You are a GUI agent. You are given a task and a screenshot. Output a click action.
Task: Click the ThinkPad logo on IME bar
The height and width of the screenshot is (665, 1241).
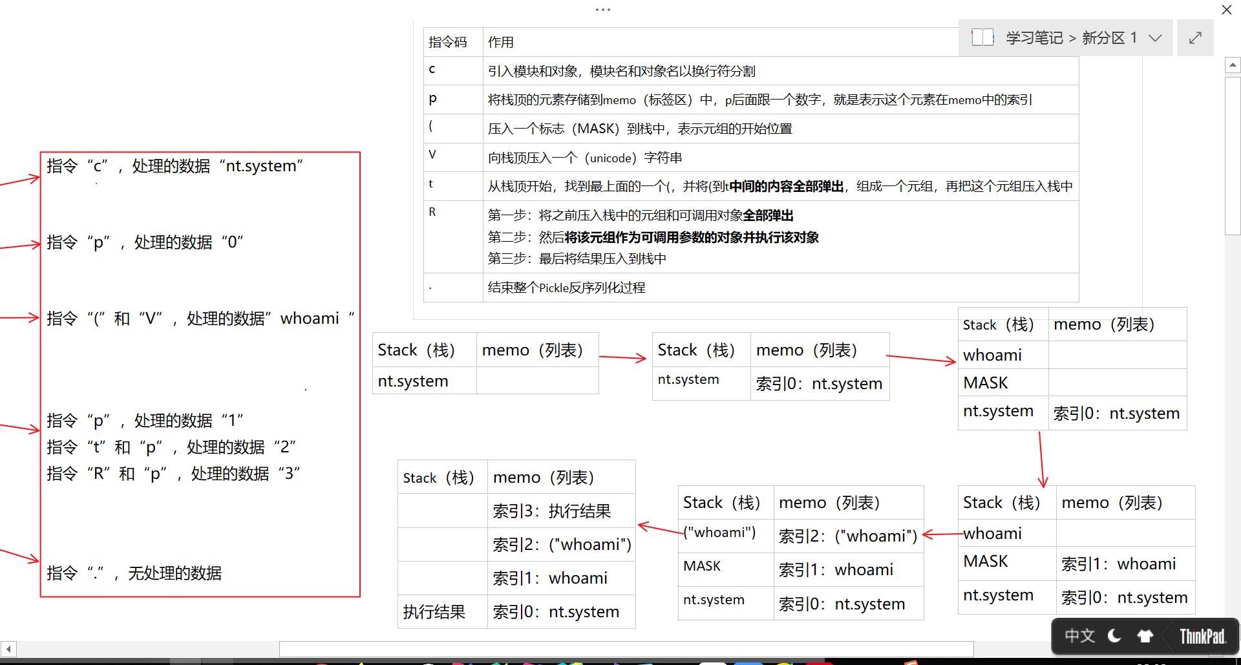click(x=1202, y=637)
